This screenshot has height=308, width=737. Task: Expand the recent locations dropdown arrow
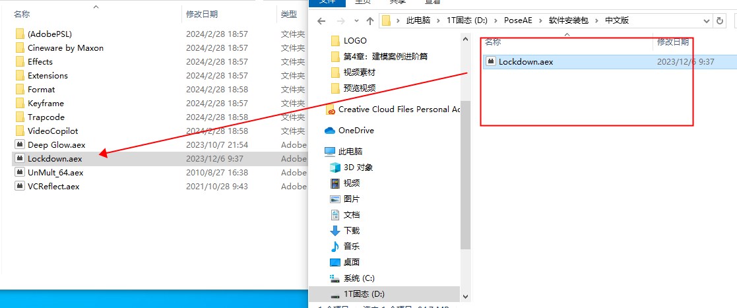356,20
